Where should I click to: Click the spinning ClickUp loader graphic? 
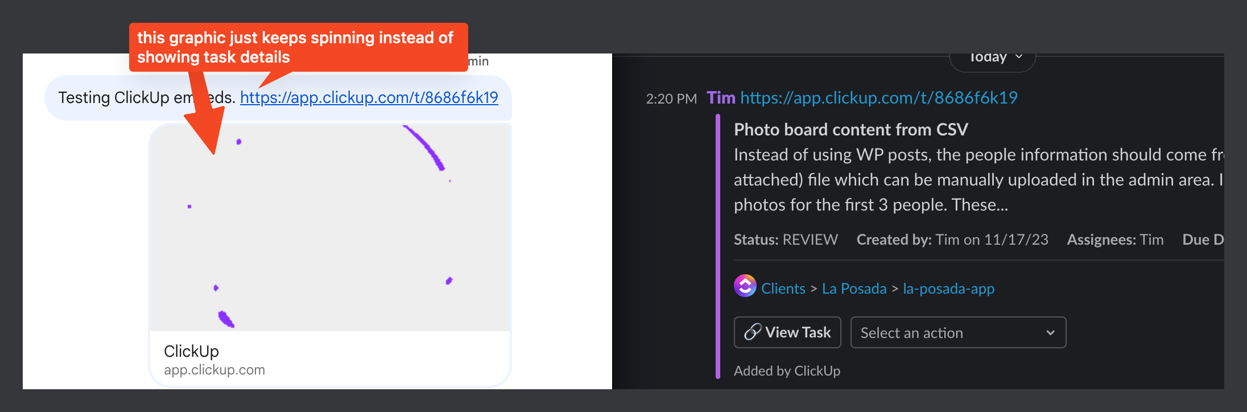click(330, 228)
